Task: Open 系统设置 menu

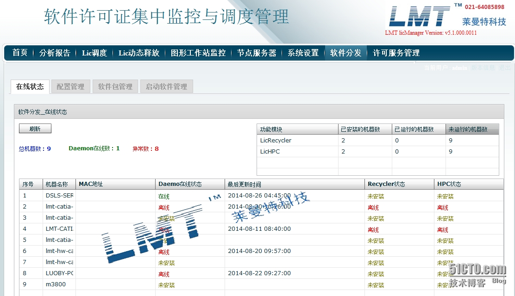Action: (303, 53)
